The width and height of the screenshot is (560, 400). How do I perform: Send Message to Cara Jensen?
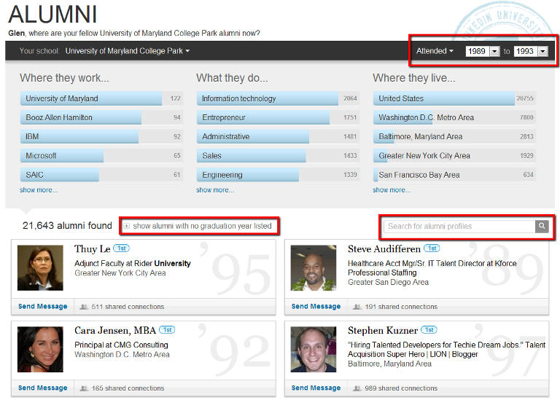43,388
